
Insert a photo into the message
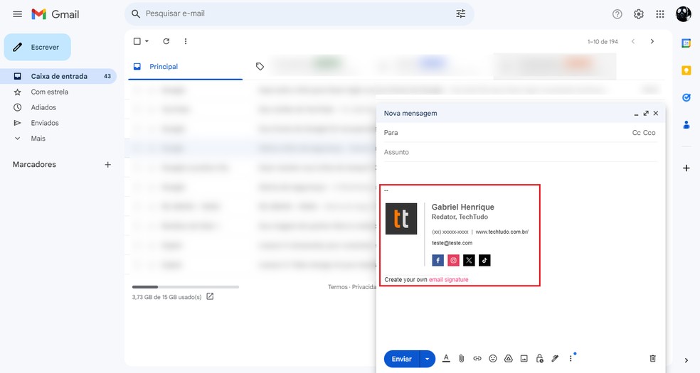pos(524,359)
